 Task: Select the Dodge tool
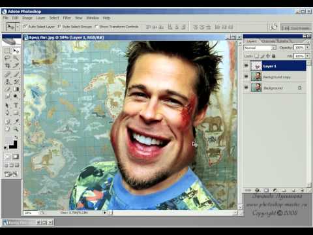(16, 96)
